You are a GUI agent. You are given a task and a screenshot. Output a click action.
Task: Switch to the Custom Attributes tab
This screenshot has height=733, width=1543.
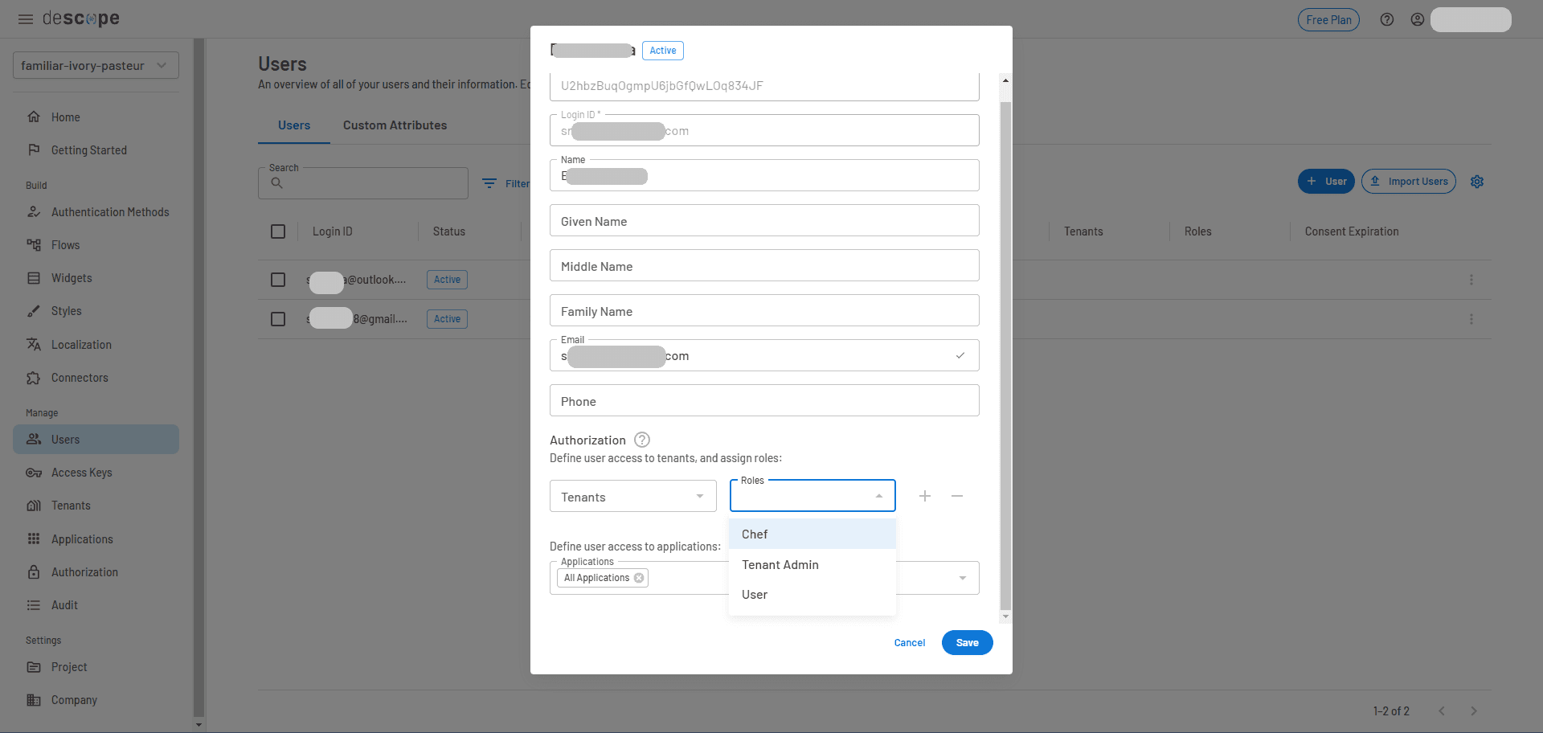[395, 125]
